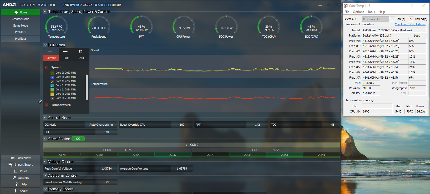430x194 pixels.
Task: Open the Options menu in Core Temp
Action: click(x=358, y=12)
